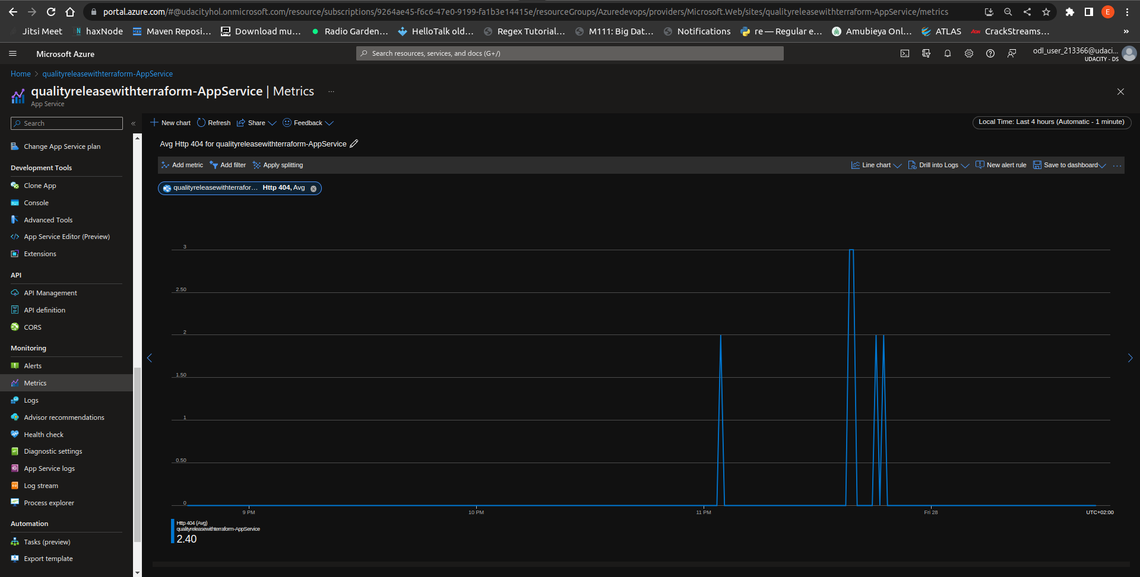The image size is (1140, 577).
Task: Open the notifications bell
Action: point(948,53)
